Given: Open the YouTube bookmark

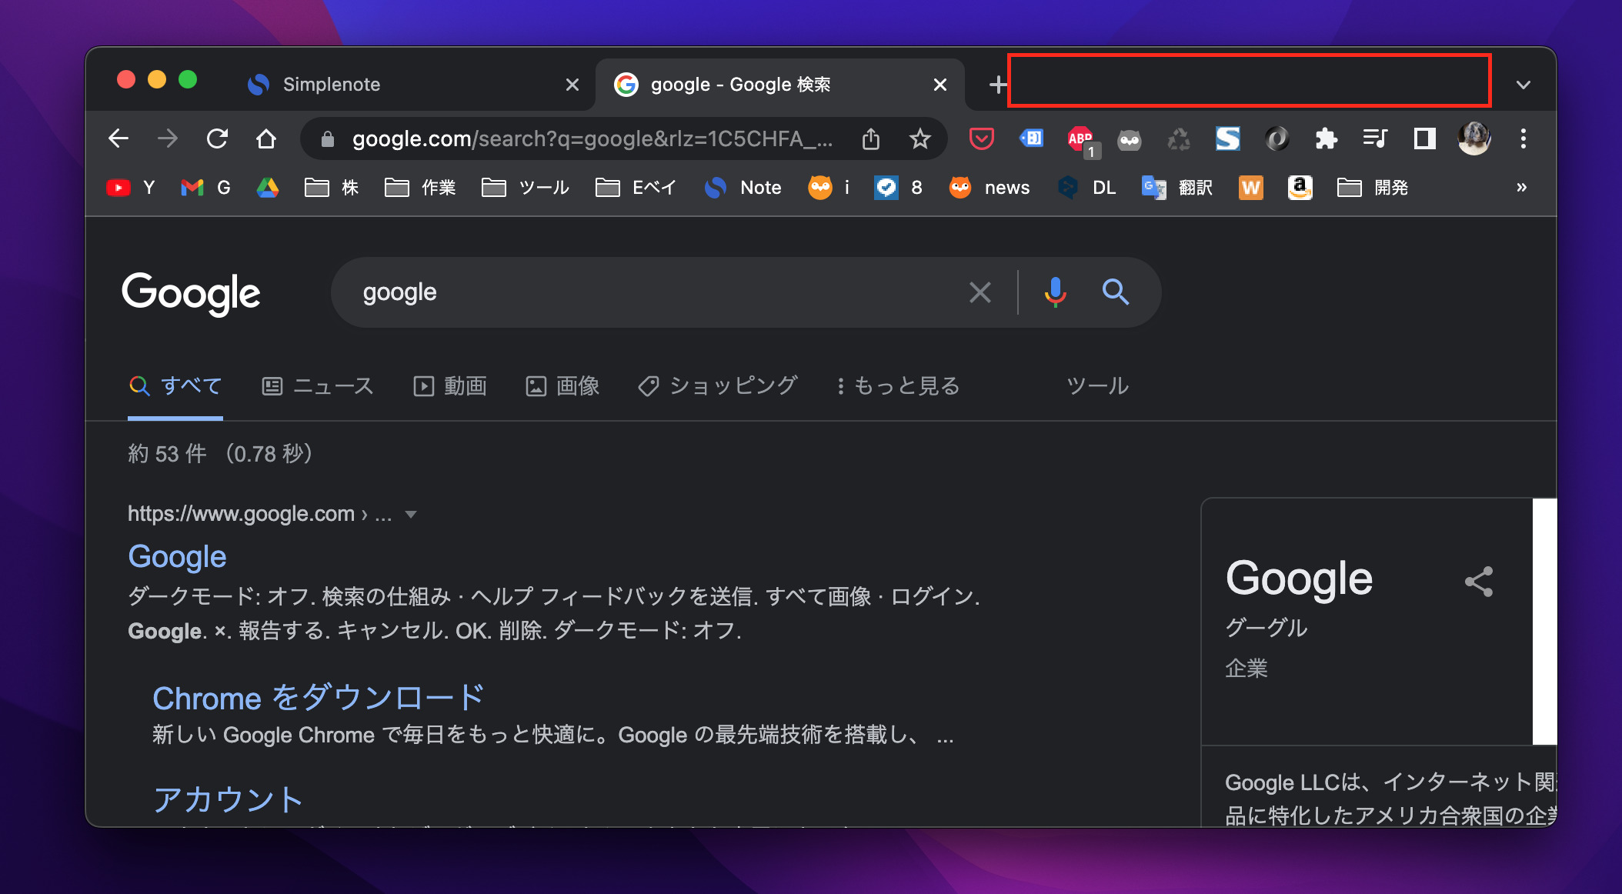Looking at the screenshot, I should pos(131,188).
